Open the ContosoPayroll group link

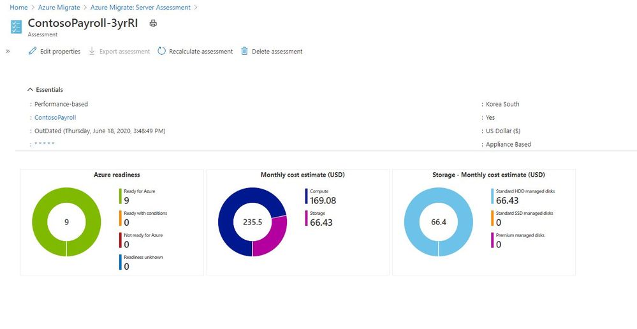tap(55, 117)
